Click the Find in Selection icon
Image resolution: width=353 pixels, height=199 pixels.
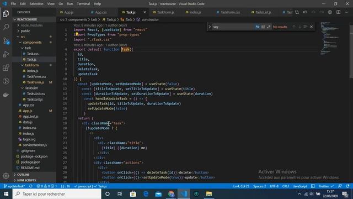(305, 27)
